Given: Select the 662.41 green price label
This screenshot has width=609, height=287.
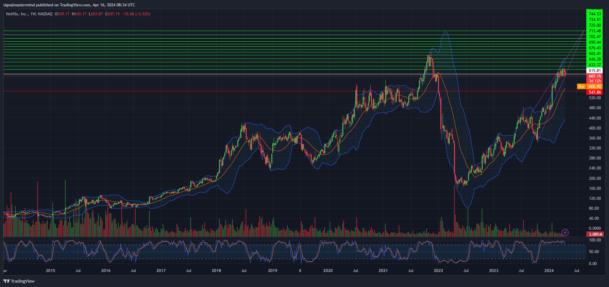Looking at the screenshot, I should pos(595,54).
